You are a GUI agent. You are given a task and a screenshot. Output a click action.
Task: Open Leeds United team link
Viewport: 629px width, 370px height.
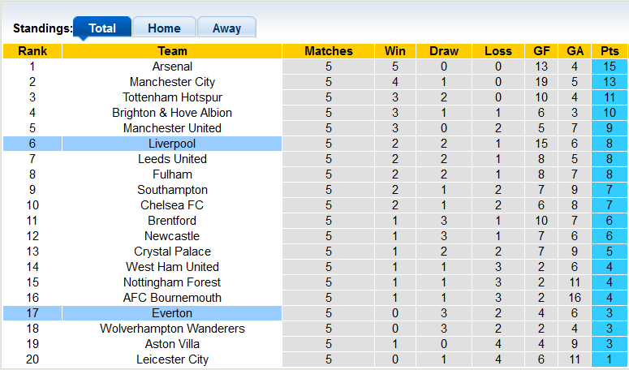(x=172, y=159)
